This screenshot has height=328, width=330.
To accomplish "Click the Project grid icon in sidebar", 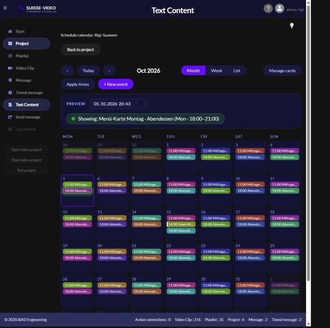I will point(10,44).
